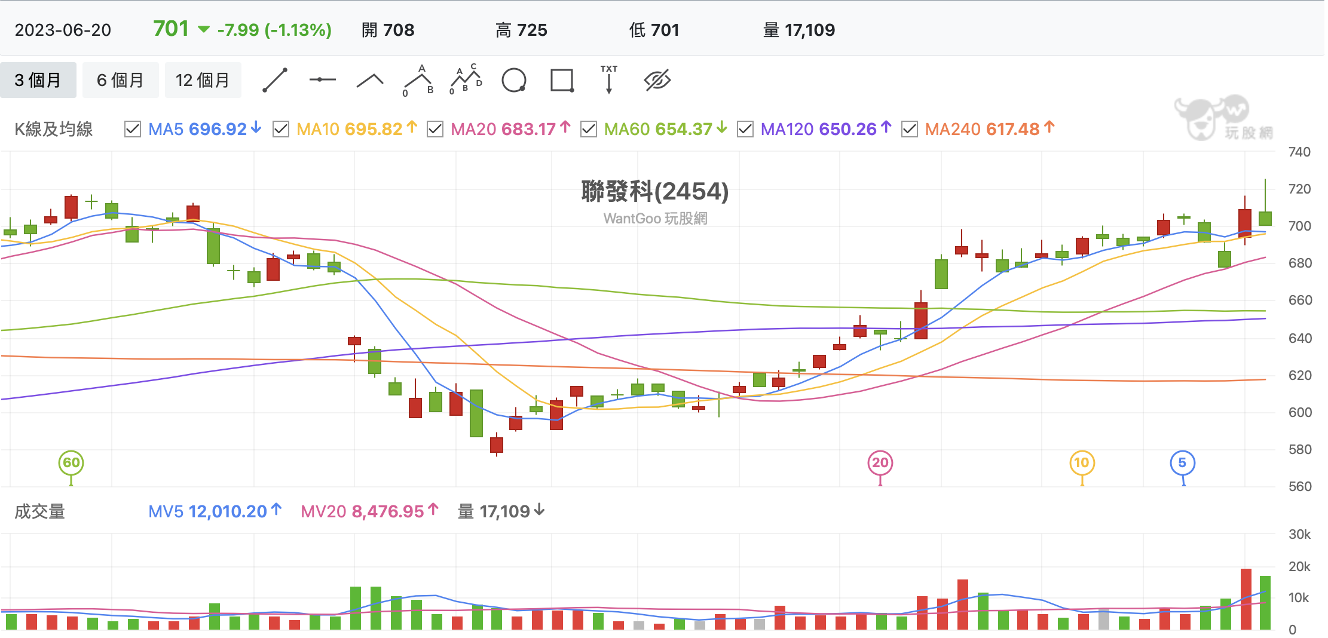Uncheck the MA10 moving average checkbox

pos(281,129)
